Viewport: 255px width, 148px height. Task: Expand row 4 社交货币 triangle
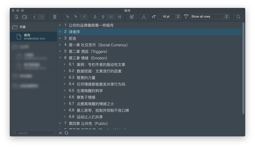coord(60,45)
